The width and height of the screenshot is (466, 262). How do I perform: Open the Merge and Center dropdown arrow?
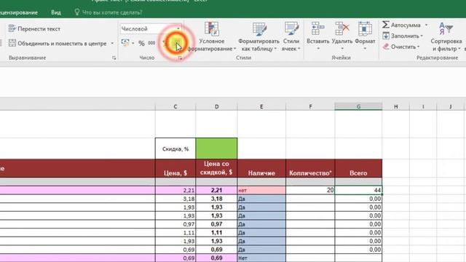[x=112, y=44]
